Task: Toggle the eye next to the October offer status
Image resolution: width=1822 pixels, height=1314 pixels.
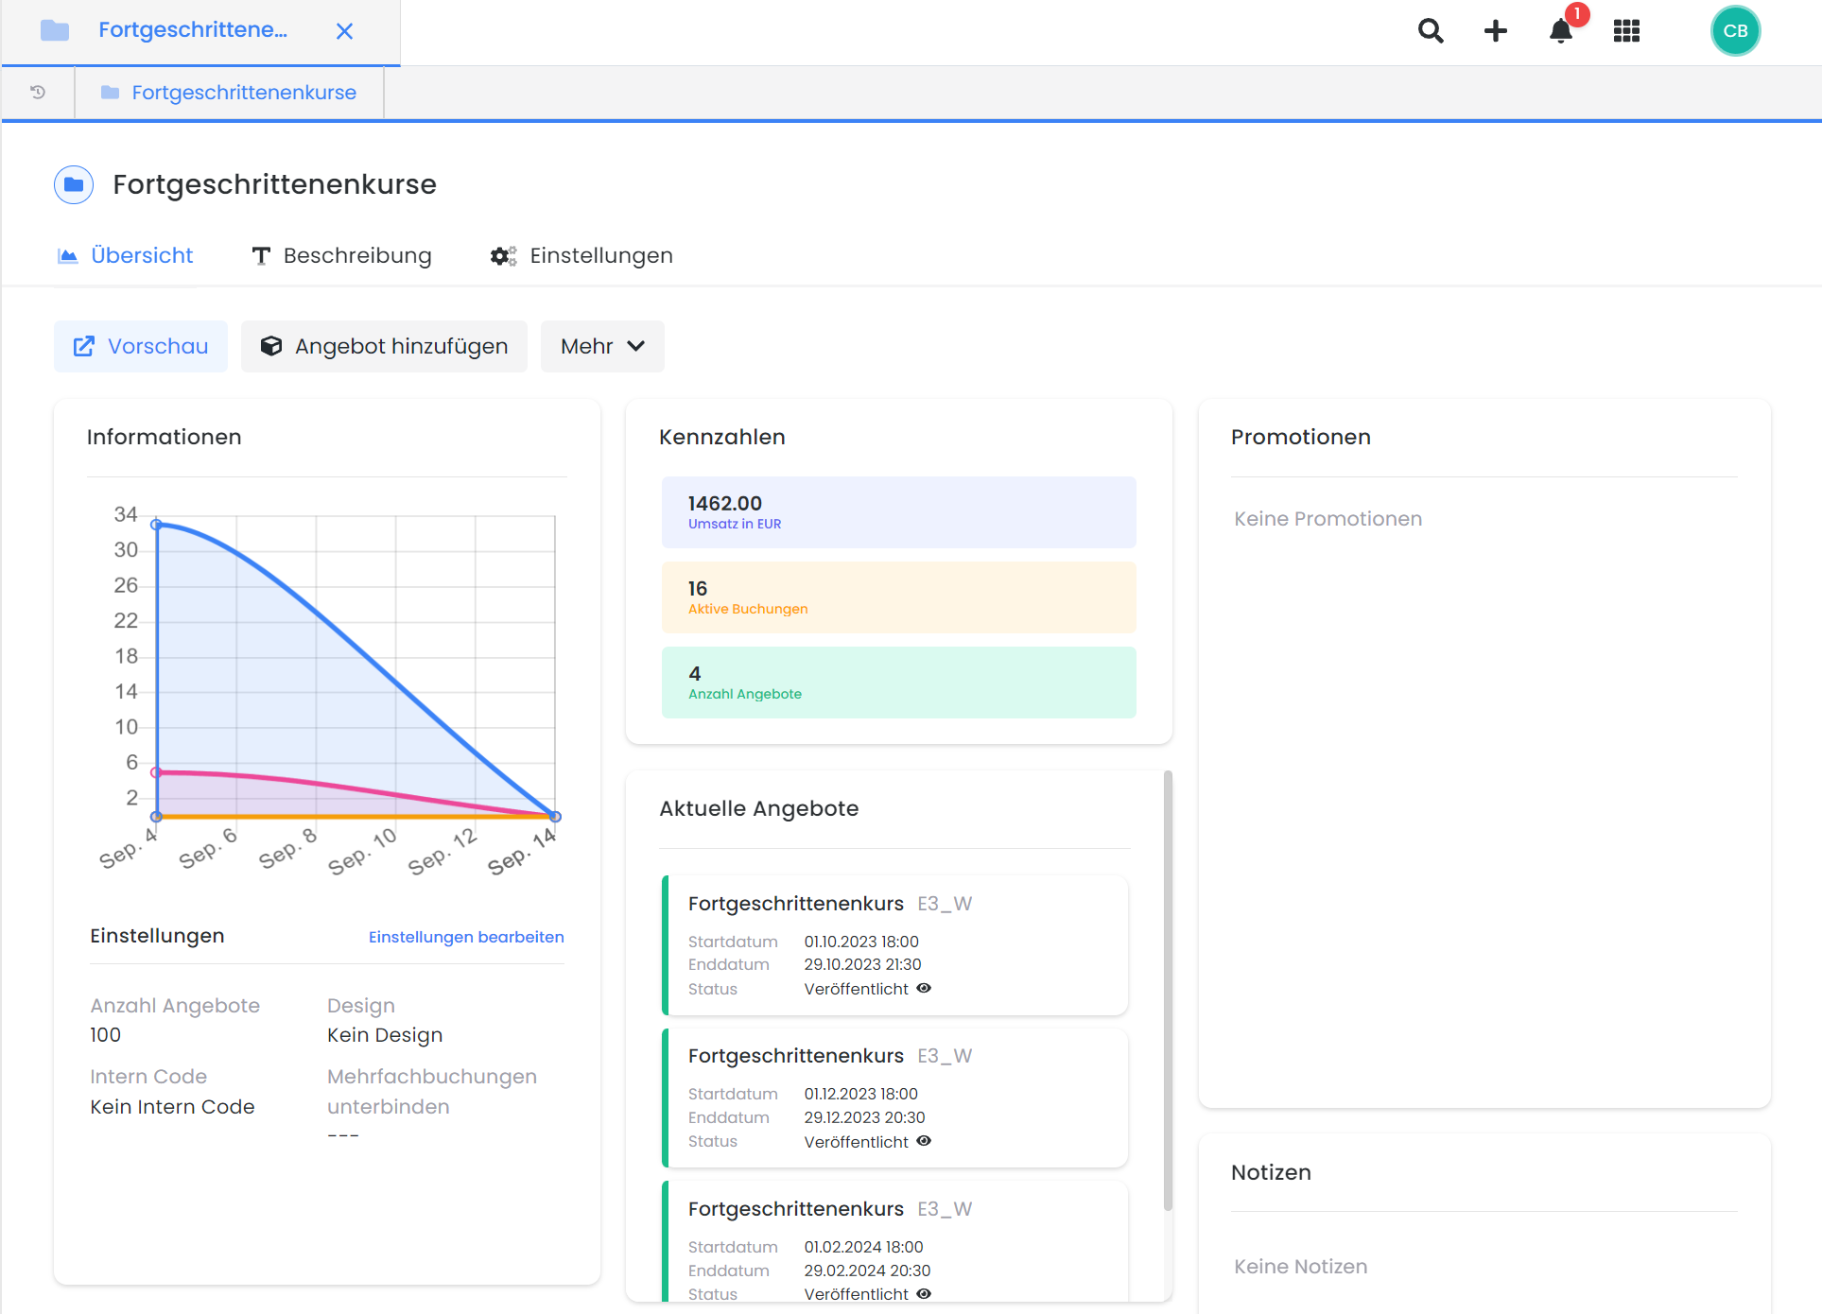Action: 924,988
